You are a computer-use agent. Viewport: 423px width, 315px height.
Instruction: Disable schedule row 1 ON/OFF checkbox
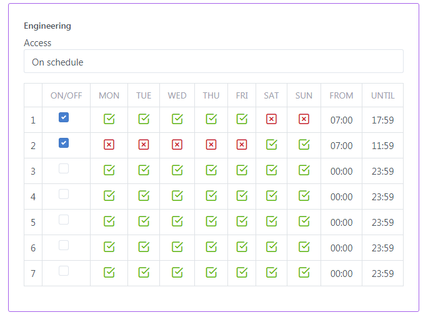(x=64, y=117)
